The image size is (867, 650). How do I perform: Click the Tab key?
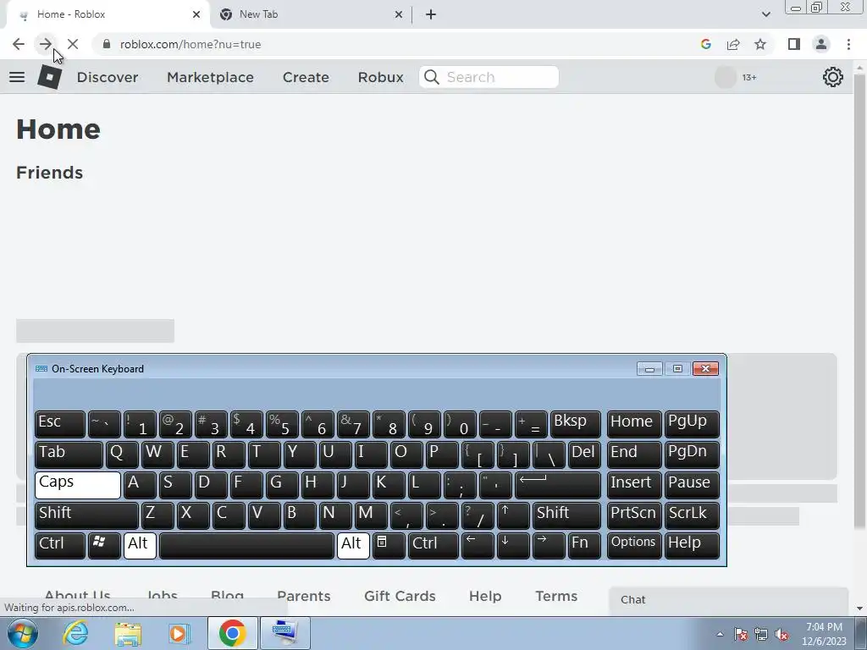[x=69, y=454]
